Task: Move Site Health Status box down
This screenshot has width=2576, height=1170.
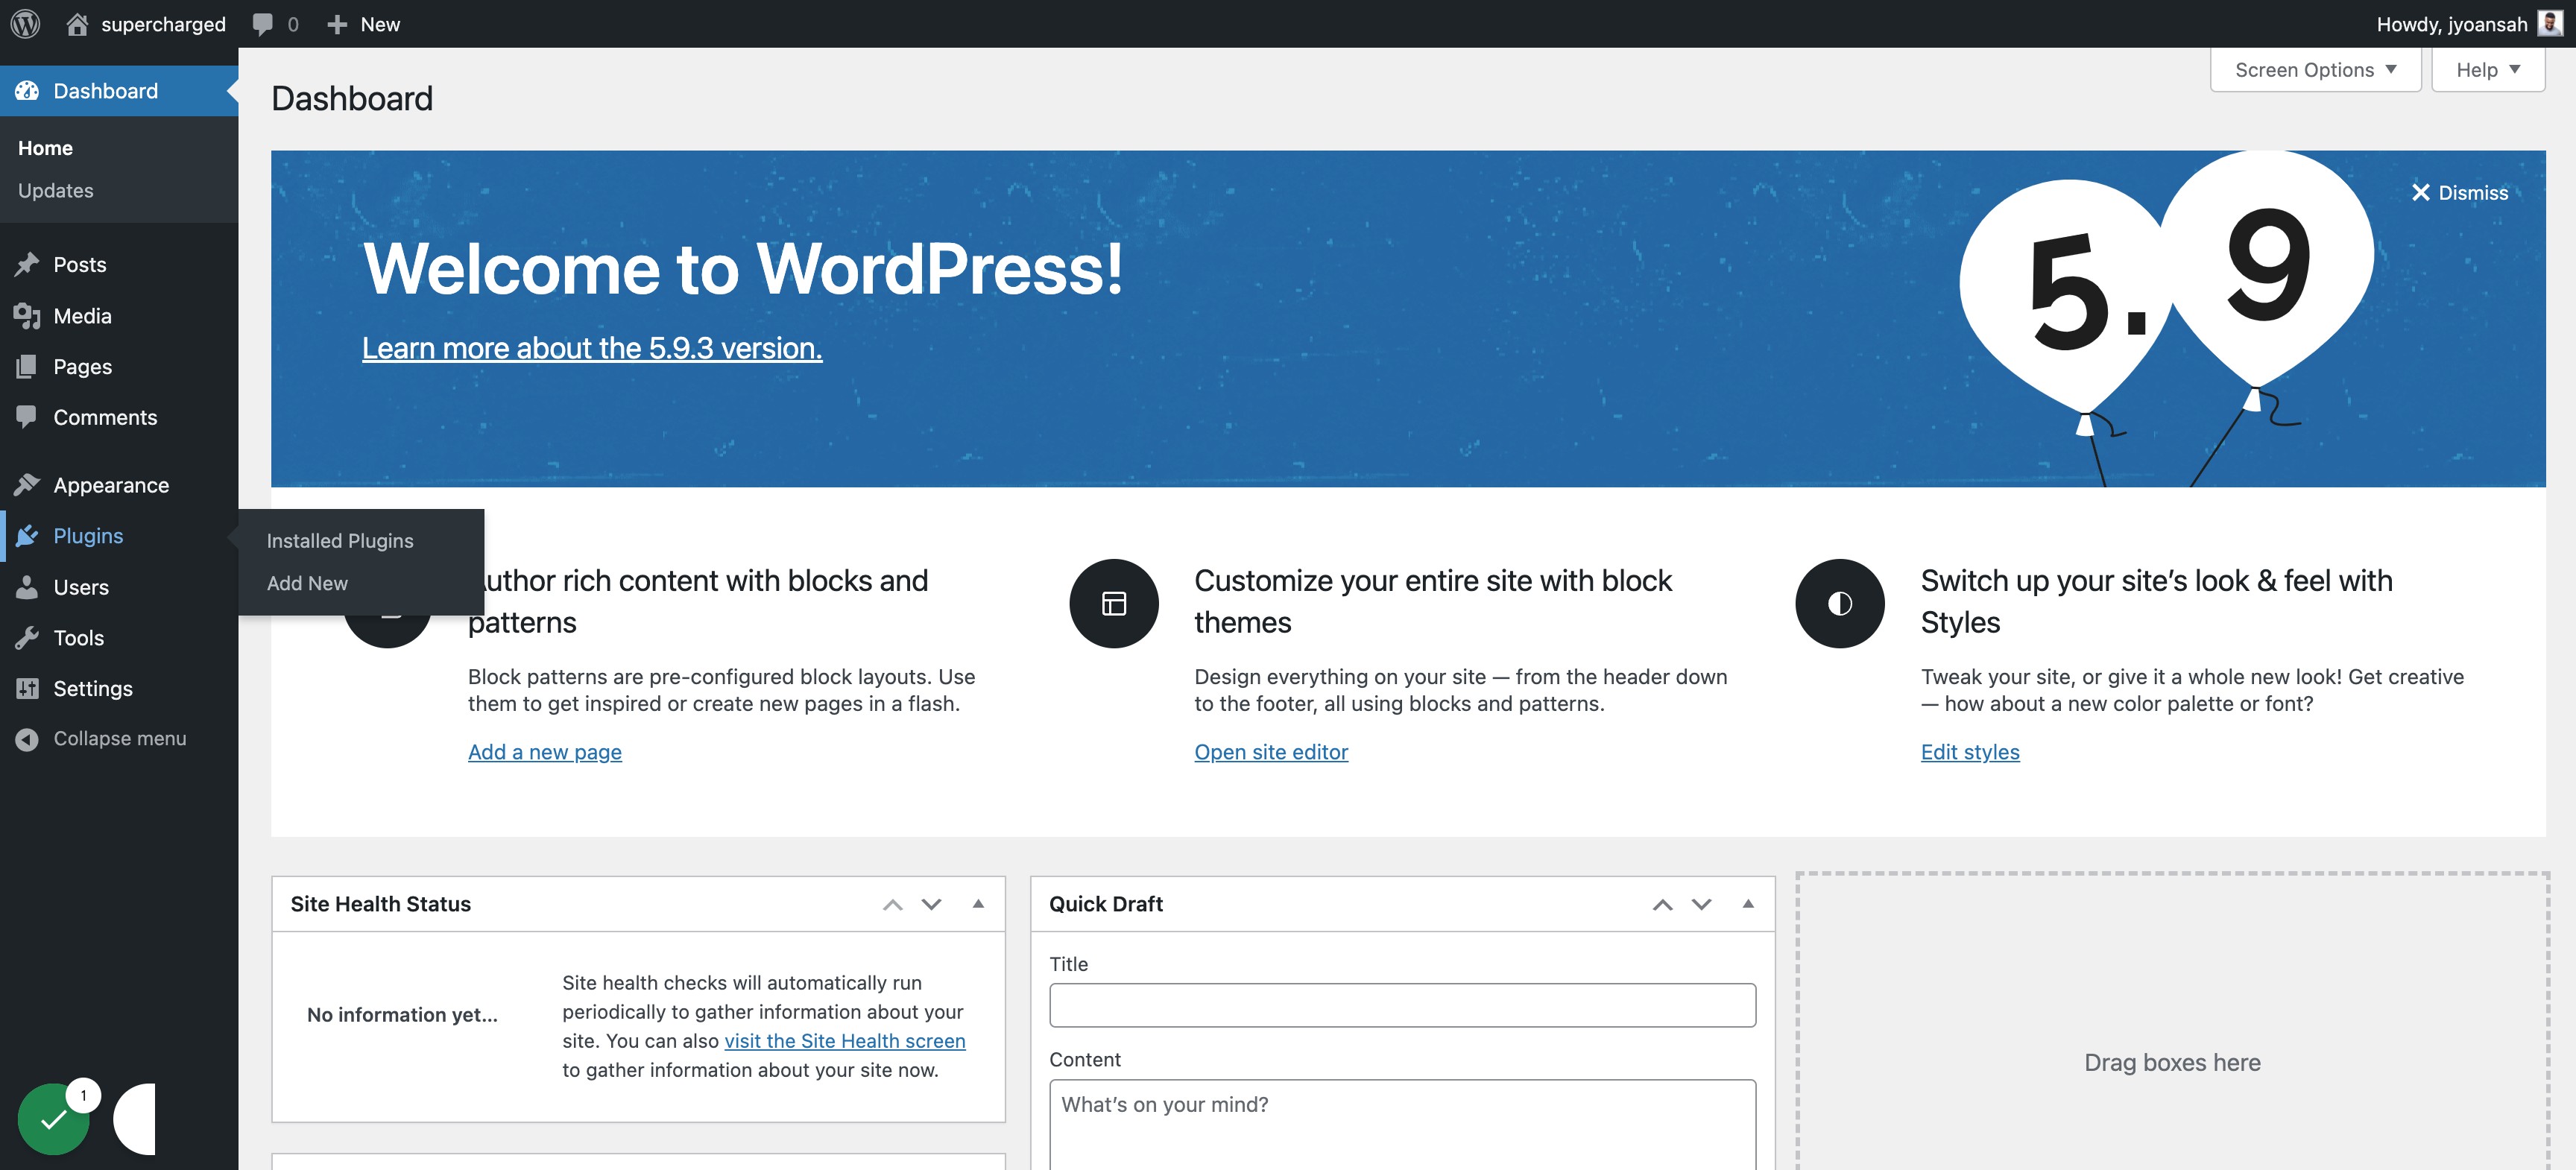Action: (931, 905)
